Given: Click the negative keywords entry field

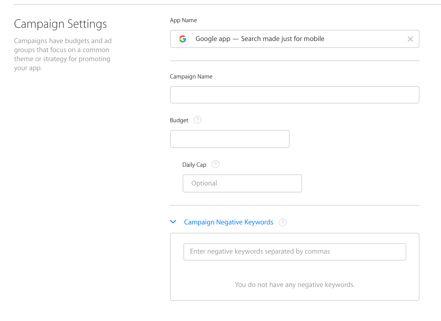Looking at the screenshot, I should tap(294, 252).
